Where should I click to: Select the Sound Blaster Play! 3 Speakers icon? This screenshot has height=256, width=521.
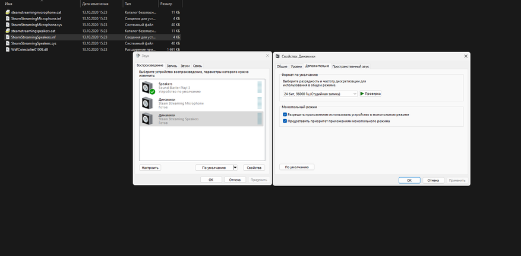(x=147, y=87)
